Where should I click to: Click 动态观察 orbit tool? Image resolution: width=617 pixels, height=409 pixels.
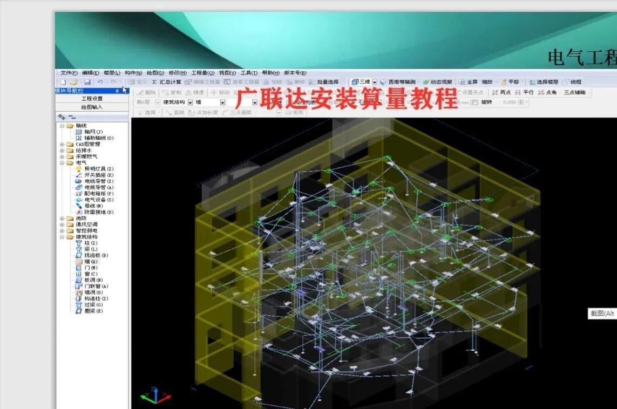pos(438,82)
